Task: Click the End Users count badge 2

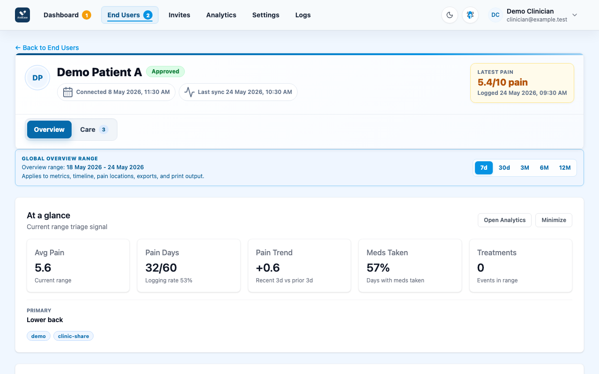Action: (x=148, y=15)
